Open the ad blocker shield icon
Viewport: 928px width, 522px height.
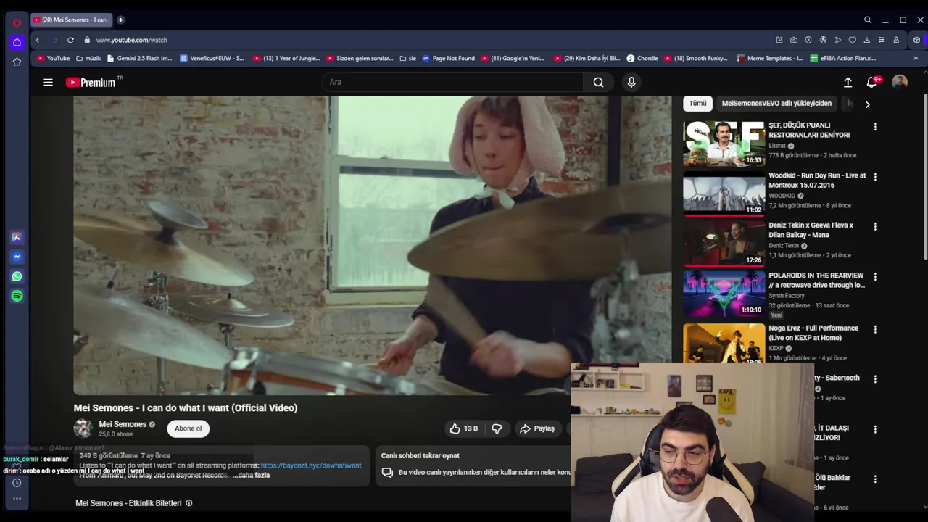[808, 40]
